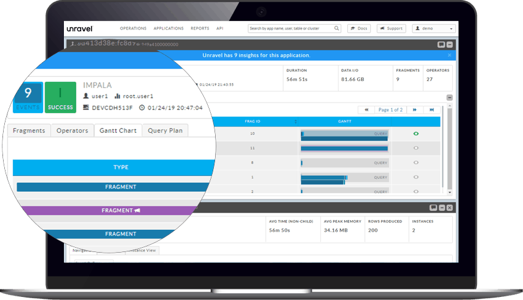Click the root.user1 queue icon
The width and height of the screenshot is (523, 300).
click(117, 96)
